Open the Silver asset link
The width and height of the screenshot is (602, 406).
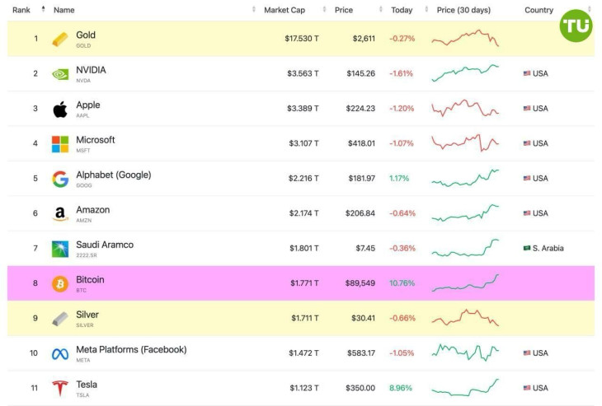click(87, 315)
